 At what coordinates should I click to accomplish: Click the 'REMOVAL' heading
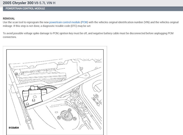9,19
